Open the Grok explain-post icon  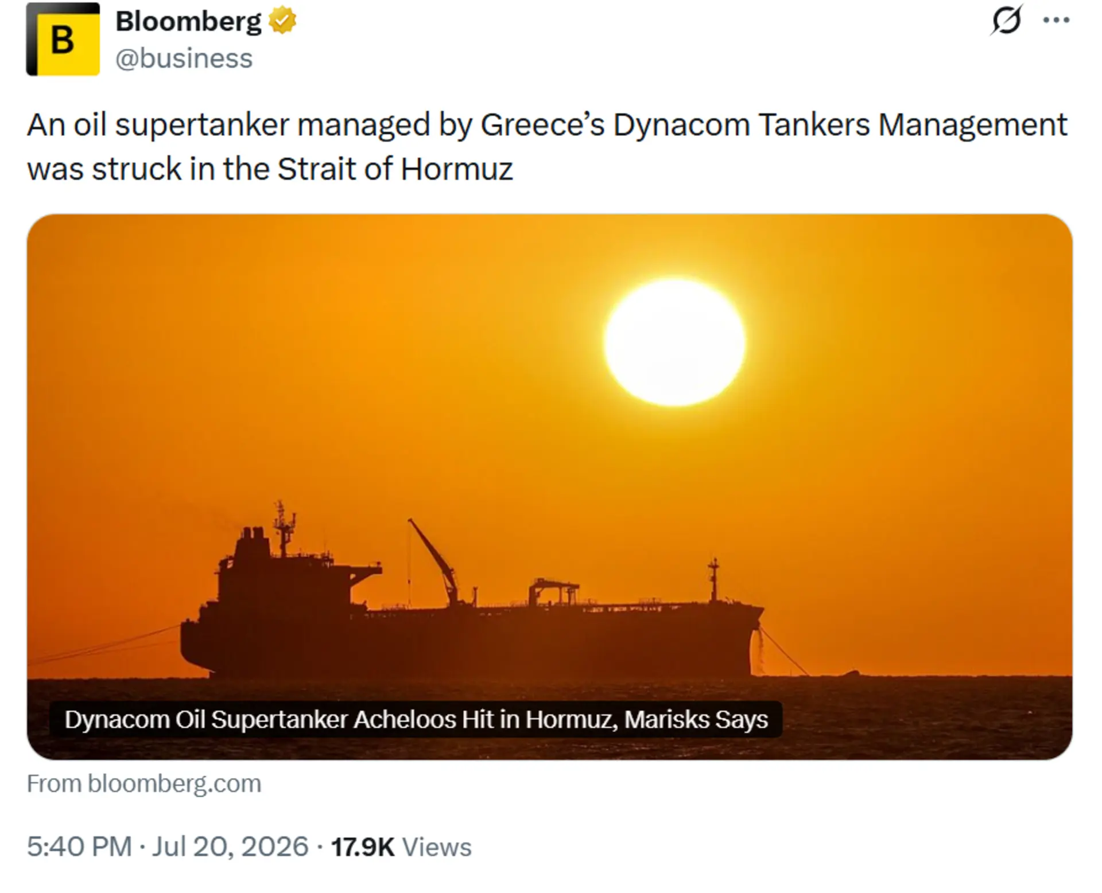[1006, 20]
